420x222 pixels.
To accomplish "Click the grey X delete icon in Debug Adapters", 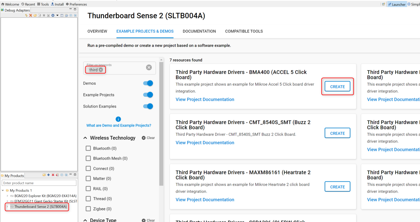I will (x=44, y=15).
